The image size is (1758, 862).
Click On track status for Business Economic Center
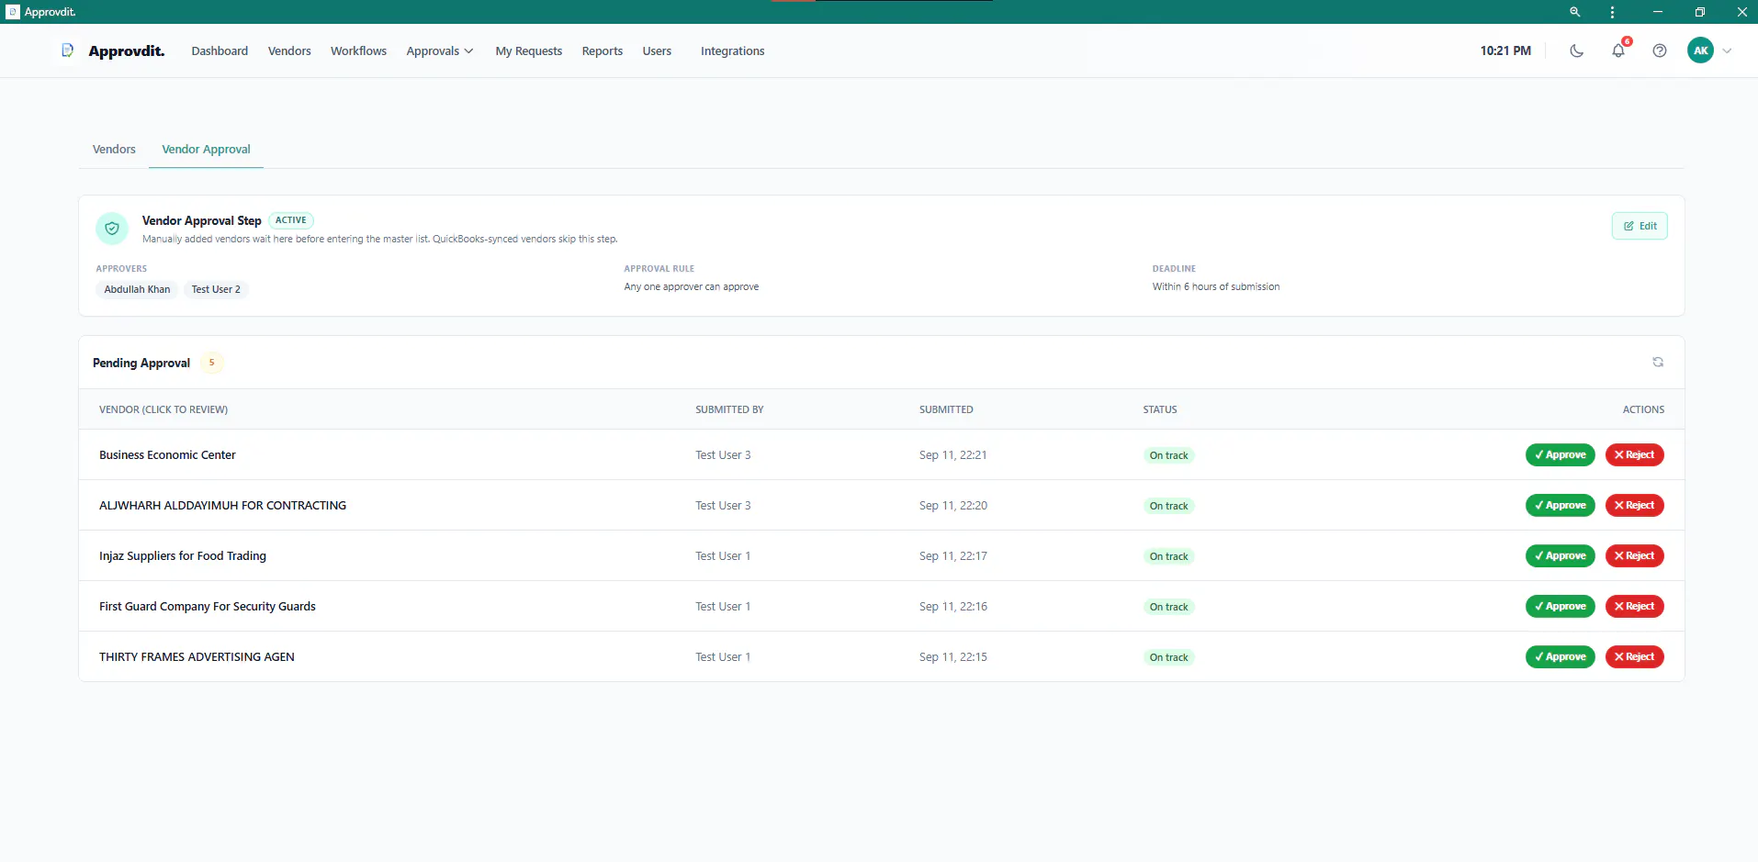click(x=1168, y=455)
